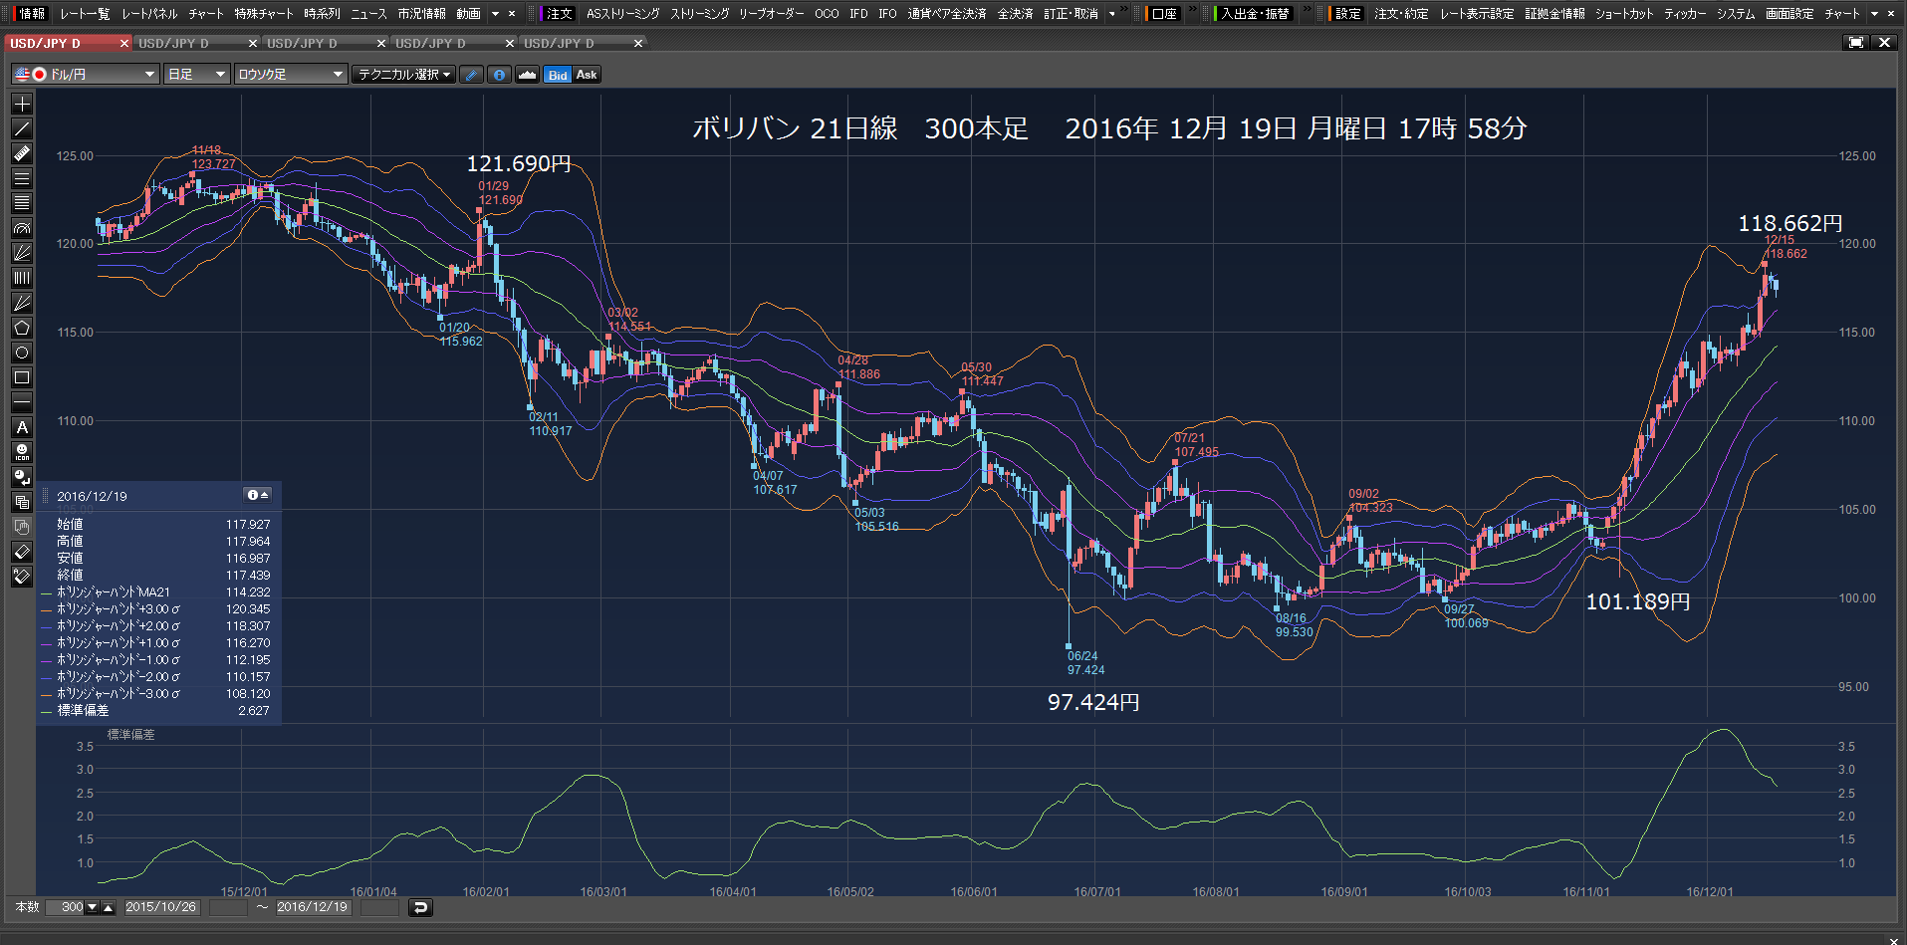The width and height of the screenshot is (1907, 945).
Task: Click the end date field 2016/12/19
Action: [x=313, y=907]
